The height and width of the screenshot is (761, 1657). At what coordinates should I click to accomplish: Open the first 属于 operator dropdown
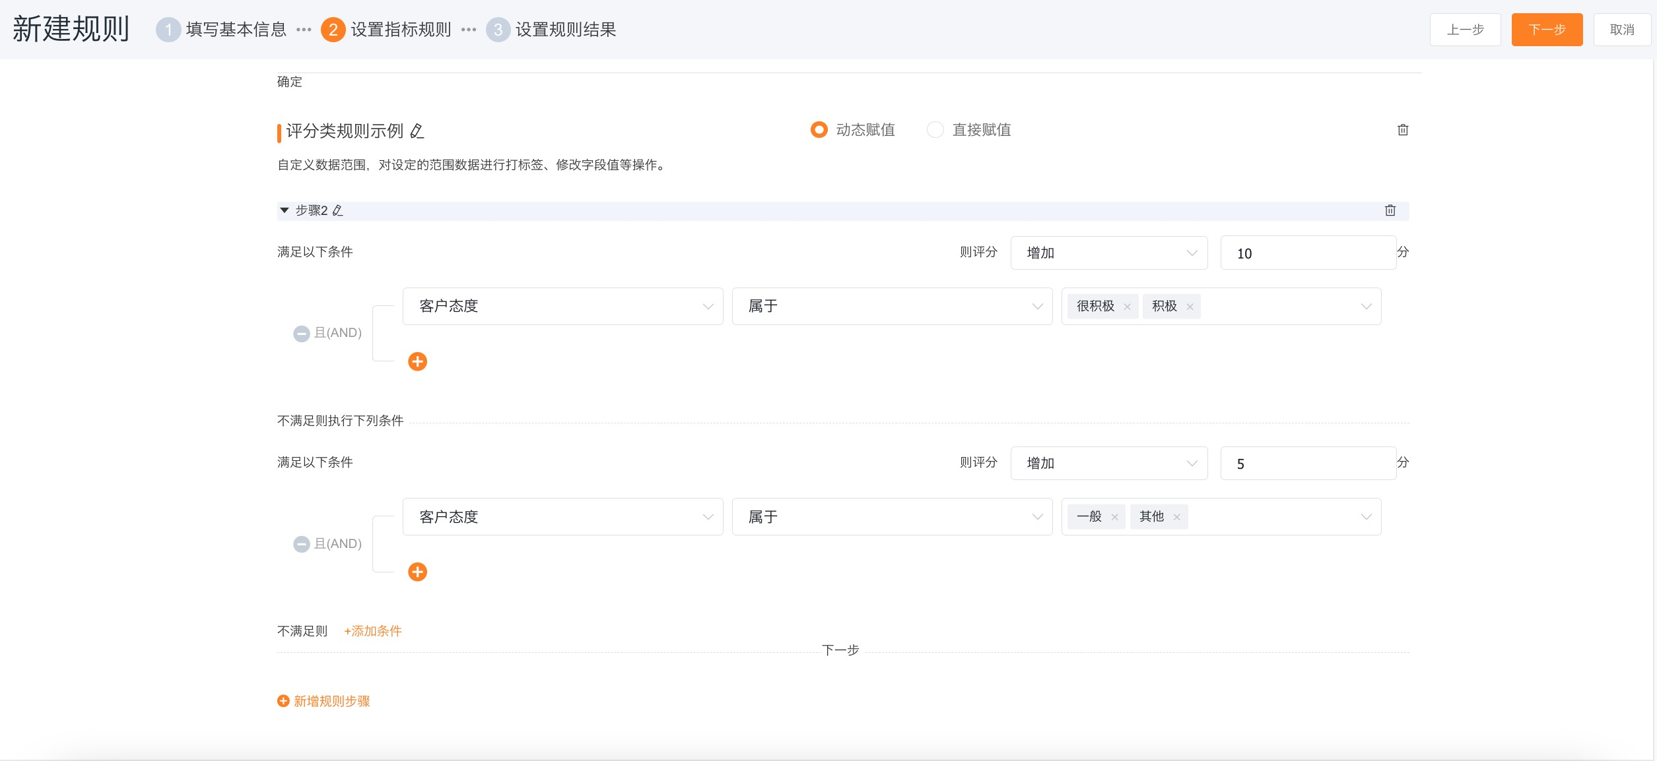892,306
